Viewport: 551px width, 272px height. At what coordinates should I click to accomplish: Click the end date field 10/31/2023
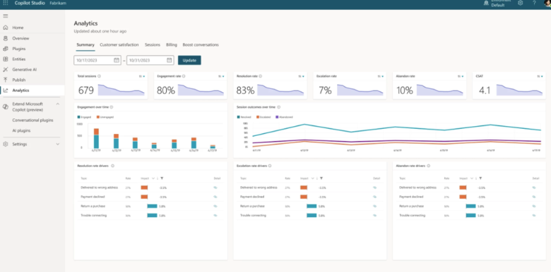(150, 61)
